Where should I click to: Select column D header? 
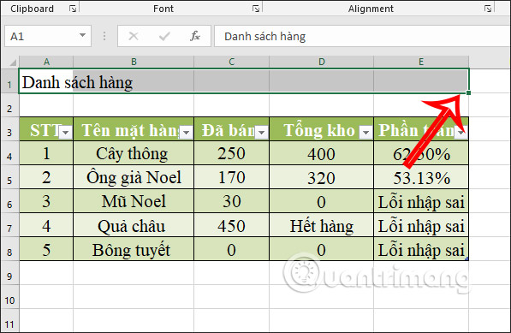pos(321,62)
